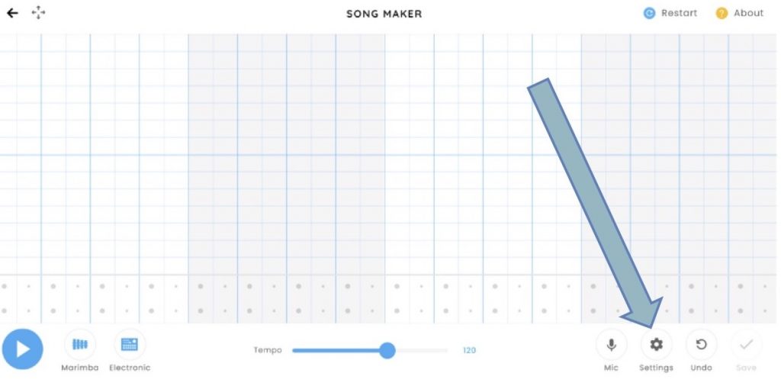Open Settings with the gear icon
This screenshot has width=781, height=386.
pos(656,345)
